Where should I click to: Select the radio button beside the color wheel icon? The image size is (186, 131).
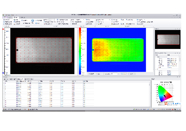(x=97, y=22)
